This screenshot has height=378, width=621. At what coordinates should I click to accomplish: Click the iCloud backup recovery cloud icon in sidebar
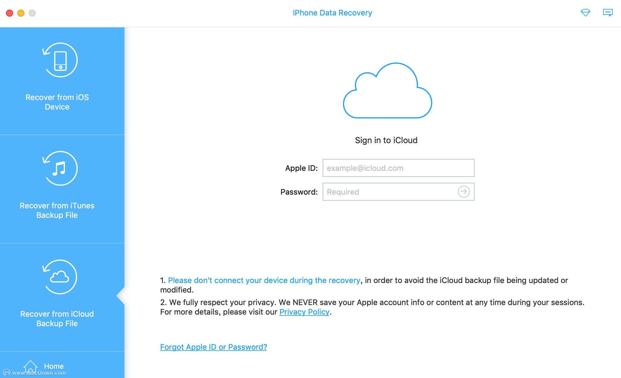(x=60, y=277)
